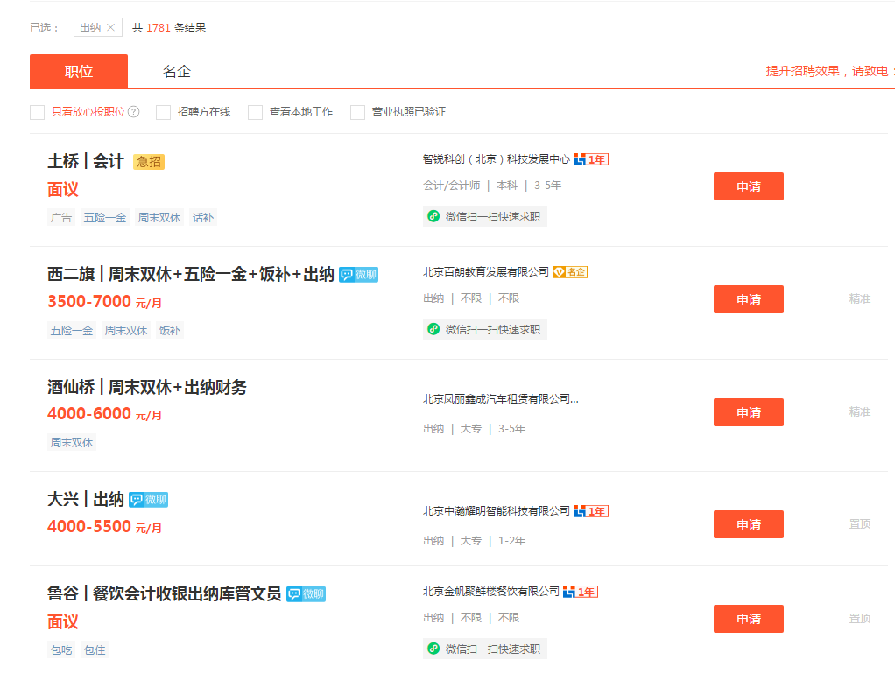Check the 查看本地工作 option
Image resolution: width=895 pixels, height=674 pixels.
255,112
